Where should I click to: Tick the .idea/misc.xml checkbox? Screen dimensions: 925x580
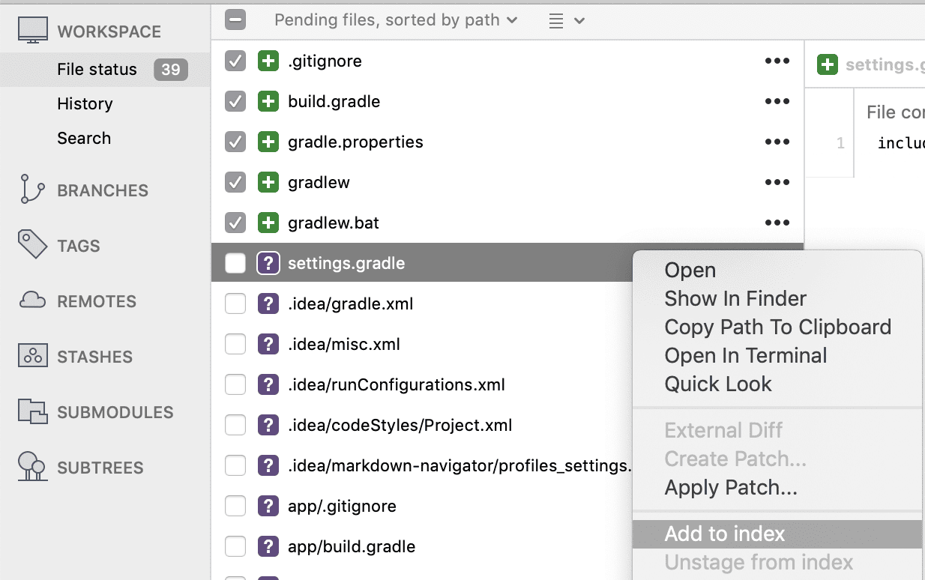click(x=235, y=344)
